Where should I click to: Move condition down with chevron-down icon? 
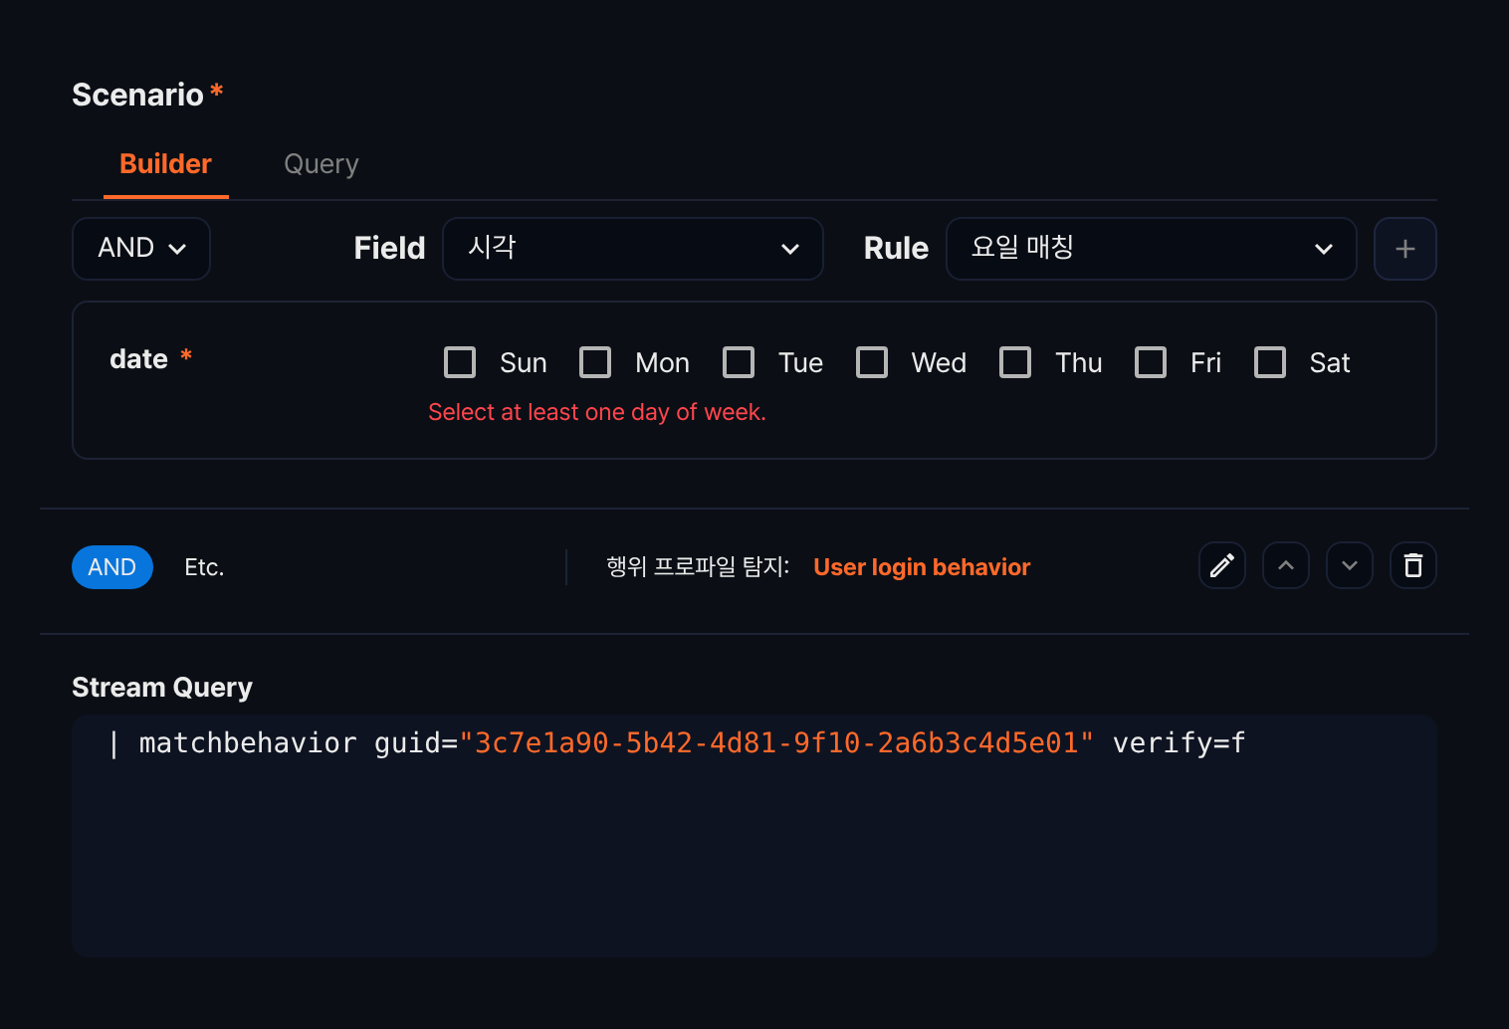pyautogui.click(x=1350, y=566)
